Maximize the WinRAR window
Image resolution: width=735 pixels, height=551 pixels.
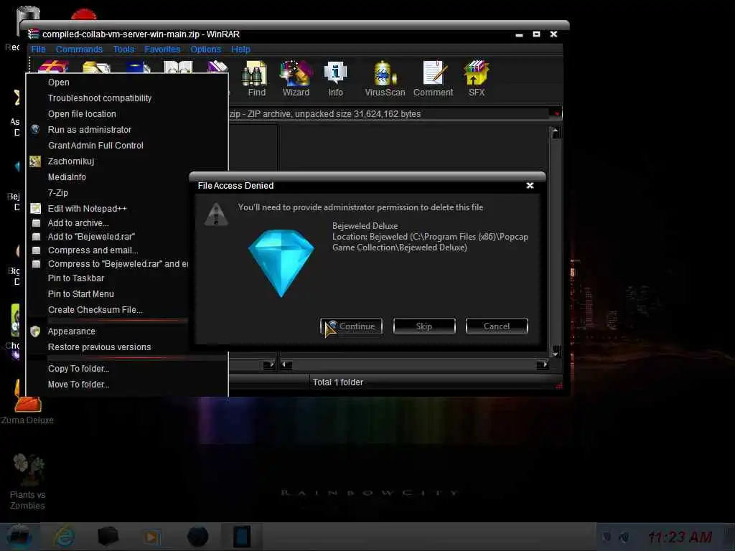click(536, 34)
